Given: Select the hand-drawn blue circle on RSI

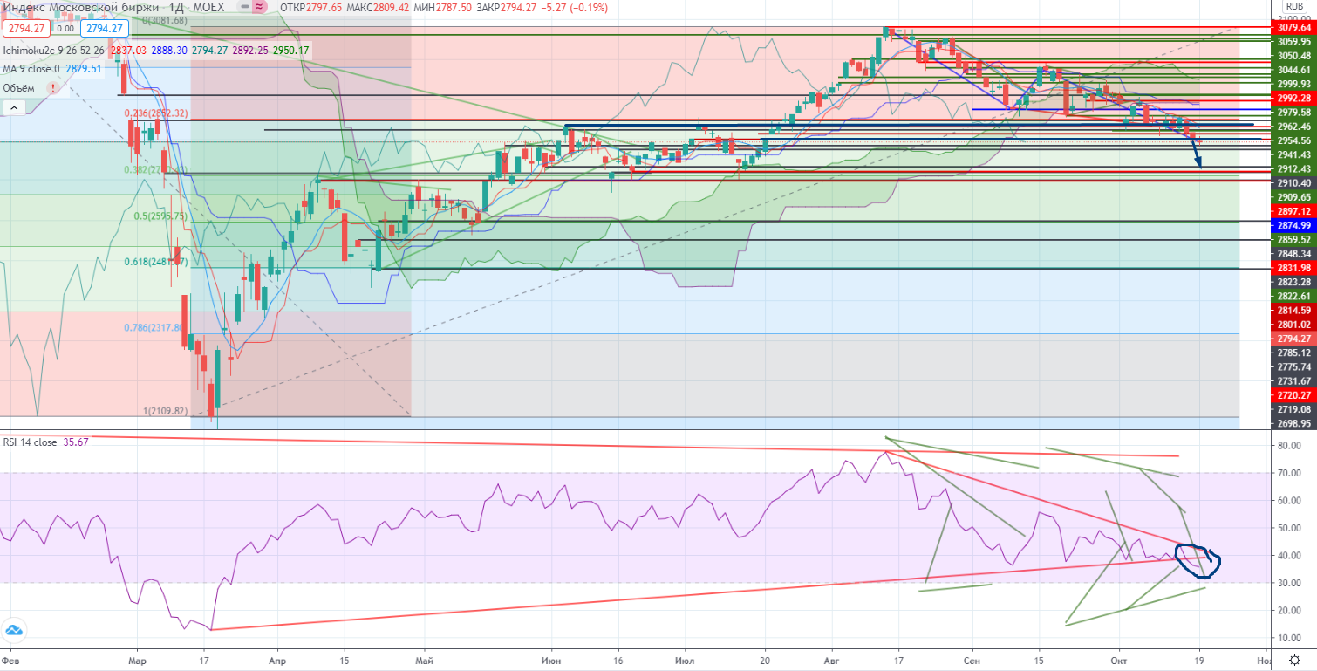Looking at the screenshot, I should 1198,560.
